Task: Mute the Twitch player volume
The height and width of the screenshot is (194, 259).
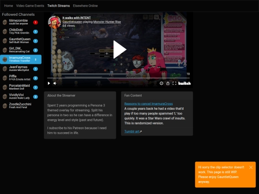Action: point(55,83)
